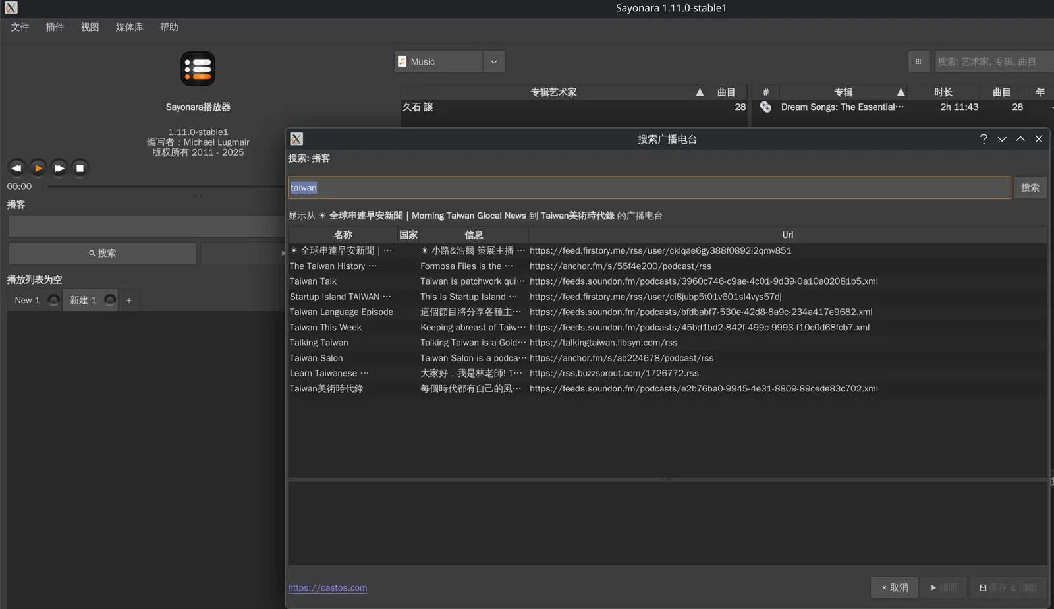Screen dimensions: 1054x609
Task: Click the orange play button
Action: tap(38, 168)
